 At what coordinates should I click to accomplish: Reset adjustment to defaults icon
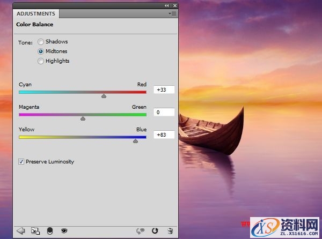(x=155, y=231)
